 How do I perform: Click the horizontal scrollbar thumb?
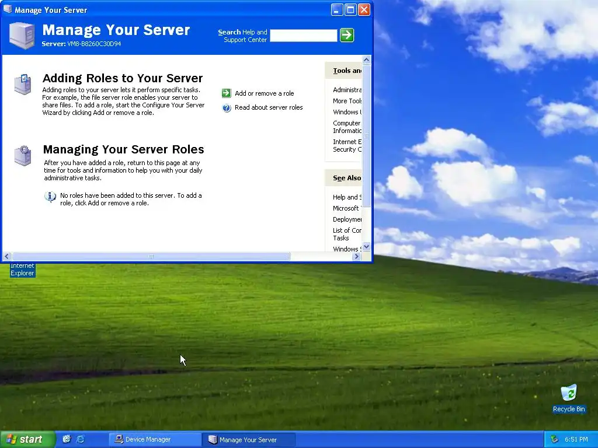[151, 257]
